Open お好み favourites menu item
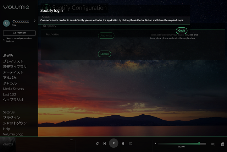The image size is (227, 152). click(8, 56)
